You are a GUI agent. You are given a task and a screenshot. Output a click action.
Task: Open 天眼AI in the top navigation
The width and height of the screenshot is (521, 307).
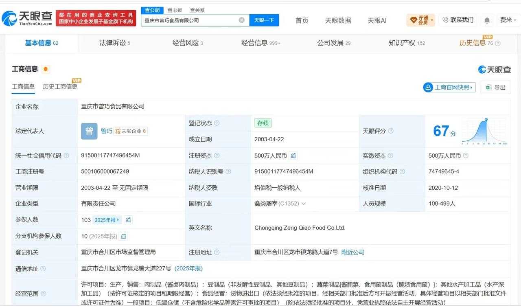pyautogui.click(x=377, y=20)
